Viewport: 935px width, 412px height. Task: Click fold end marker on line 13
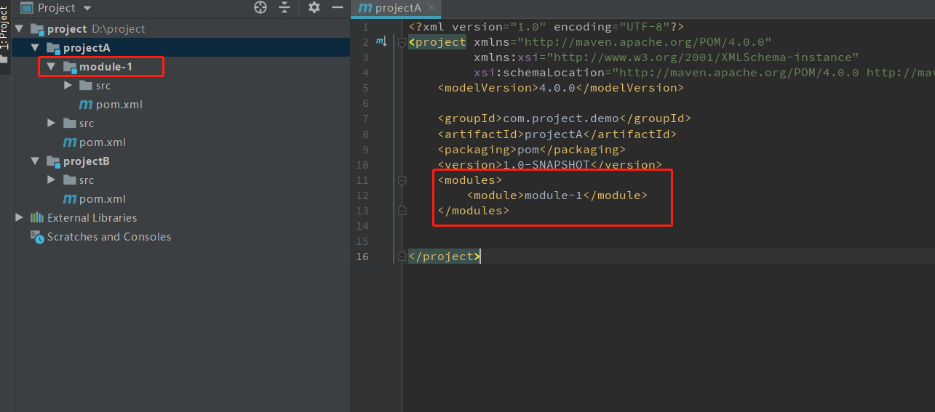tap(402, 210)
